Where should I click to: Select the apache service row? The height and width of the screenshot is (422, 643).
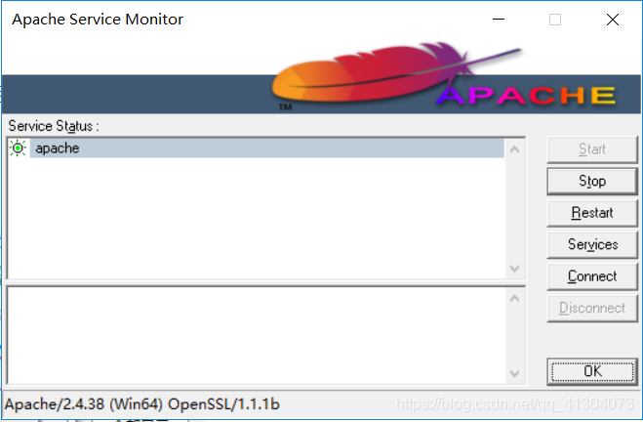click(267, 148)
